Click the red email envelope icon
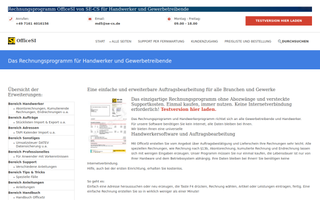The height and width of the screenshot is (200, 320). pos(90,19)
